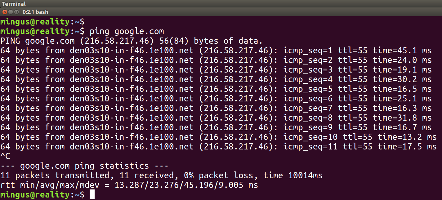Click the icmp_seq=1 text
Image resolution: width=442 pixels, height=200 pixels.
pyautogui.click(x=308, y=51)
